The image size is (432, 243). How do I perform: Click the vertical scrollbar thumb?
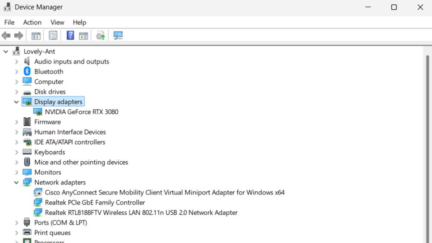pos(428,149)
